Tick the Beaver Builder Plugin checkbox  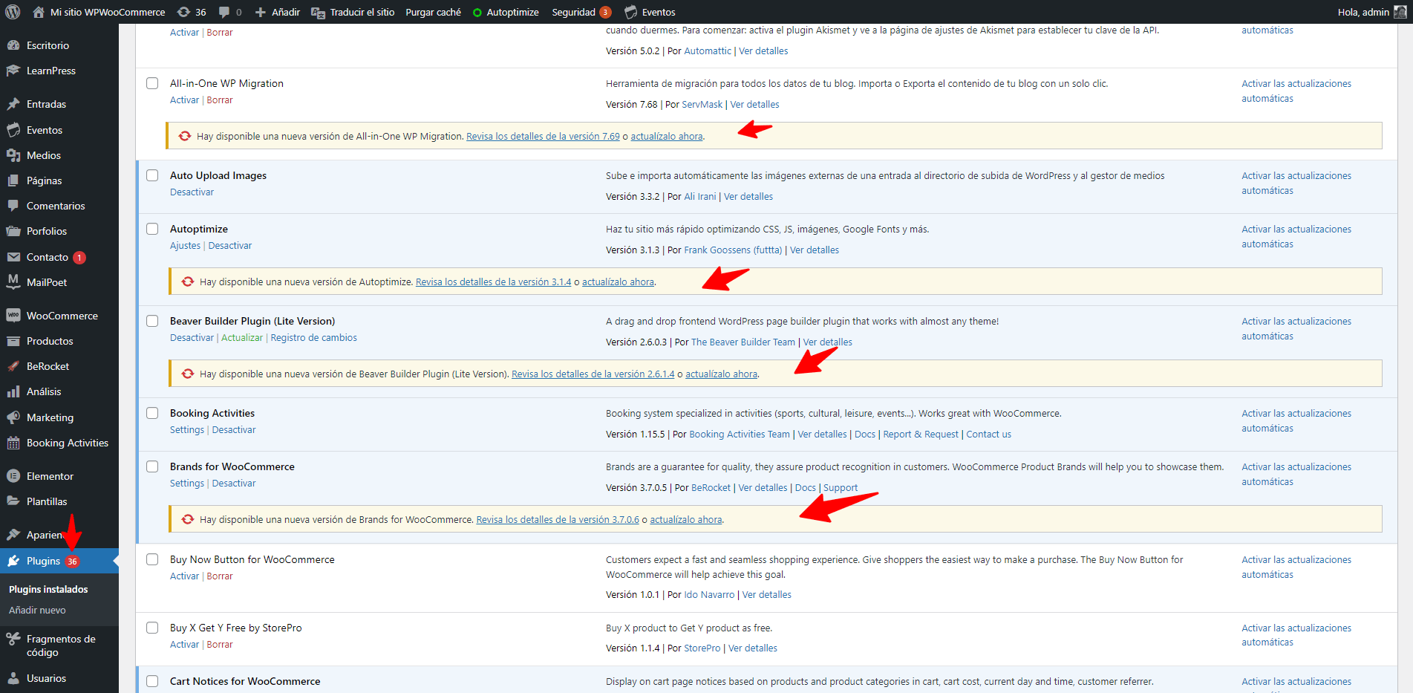152,321
